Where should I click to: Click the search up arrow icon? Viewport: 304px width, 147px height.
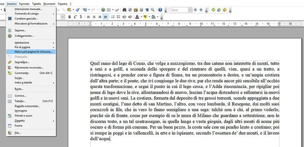click(201, 10)
